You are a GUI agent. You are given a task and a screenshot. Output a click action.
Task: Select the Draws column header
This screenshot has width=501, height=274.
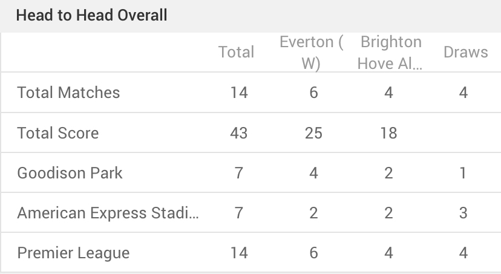(465, 52)
